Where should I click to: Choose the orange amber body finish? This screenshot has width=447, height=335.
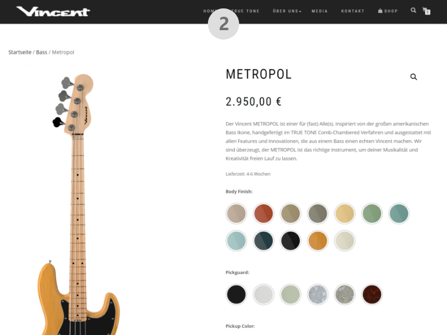(317, 241)
